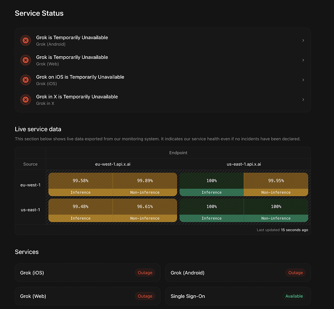Click the red error icon for Grok (Android)
The height and width of the screenshot is (309, 334).
tap(26, 40)
